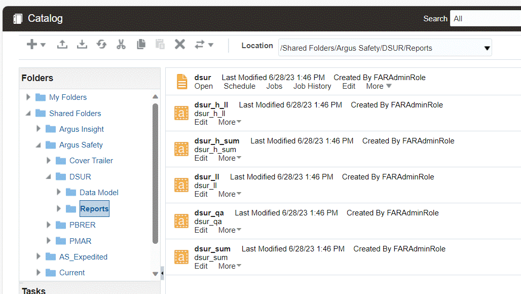Open the More menu for dsur_h_ll
This screenshot has height=294, width=521.
[x=230, y=122]
